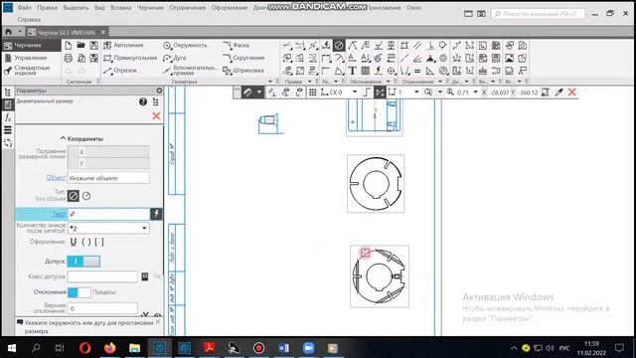Select the Отрезок tool
Screen dimensions: 636x358
[120, 71]
